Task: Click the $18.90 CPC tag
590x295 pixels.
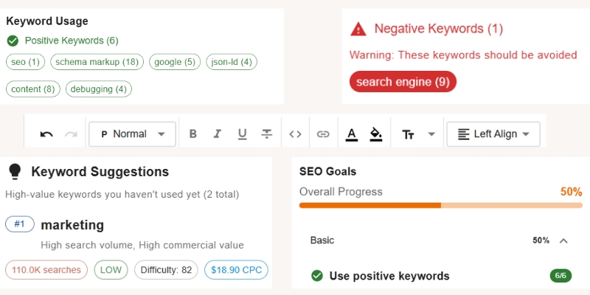Action: pos(236,270)
